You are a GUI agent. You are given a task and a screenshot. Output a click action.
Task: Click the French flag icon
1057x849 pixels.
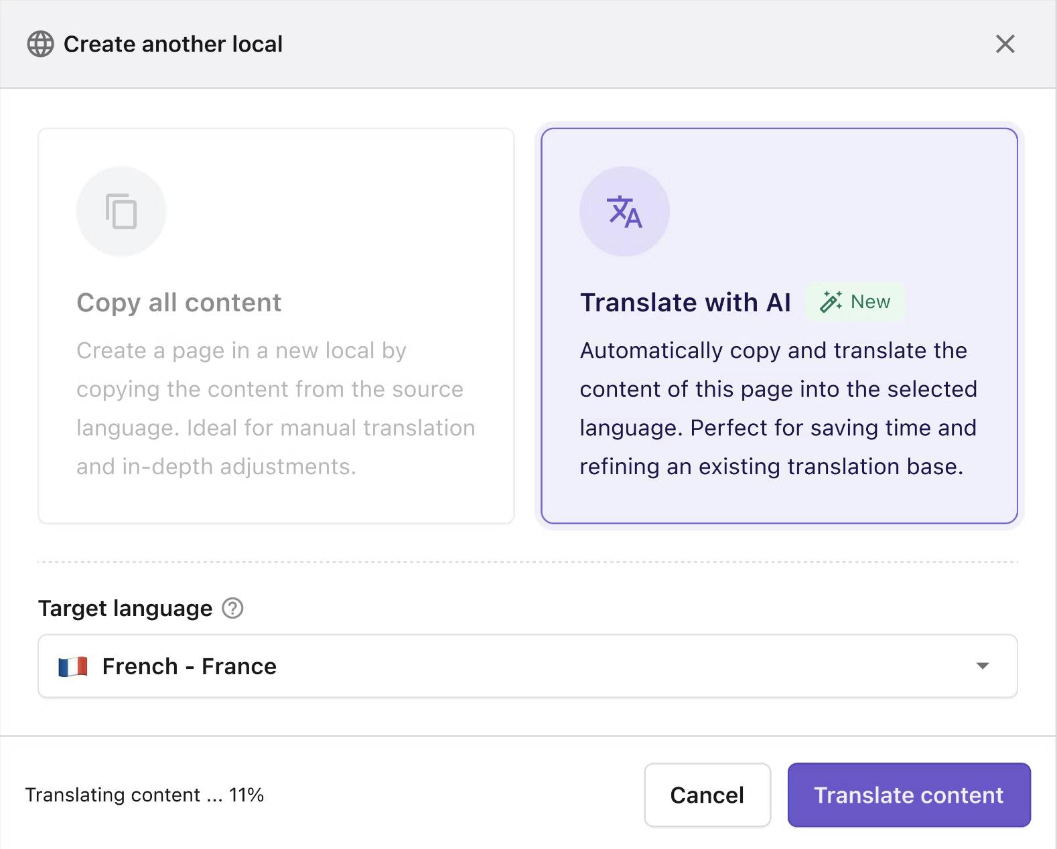73,666
